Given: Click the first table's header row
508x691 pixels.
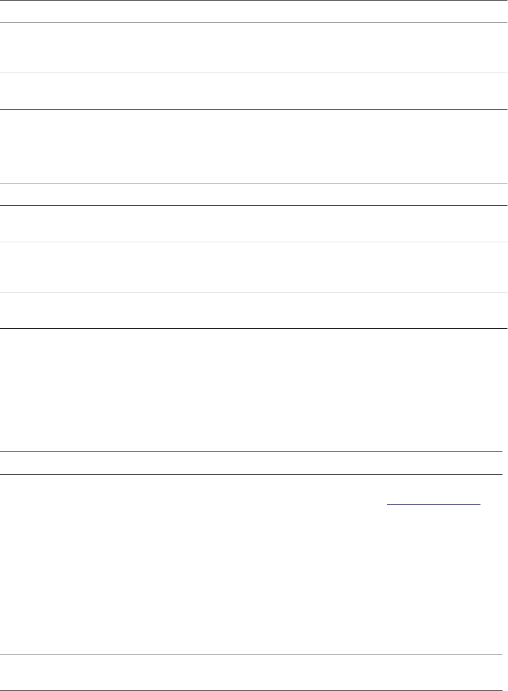Looking at the screenshot, I should click(x=254, y=11).
